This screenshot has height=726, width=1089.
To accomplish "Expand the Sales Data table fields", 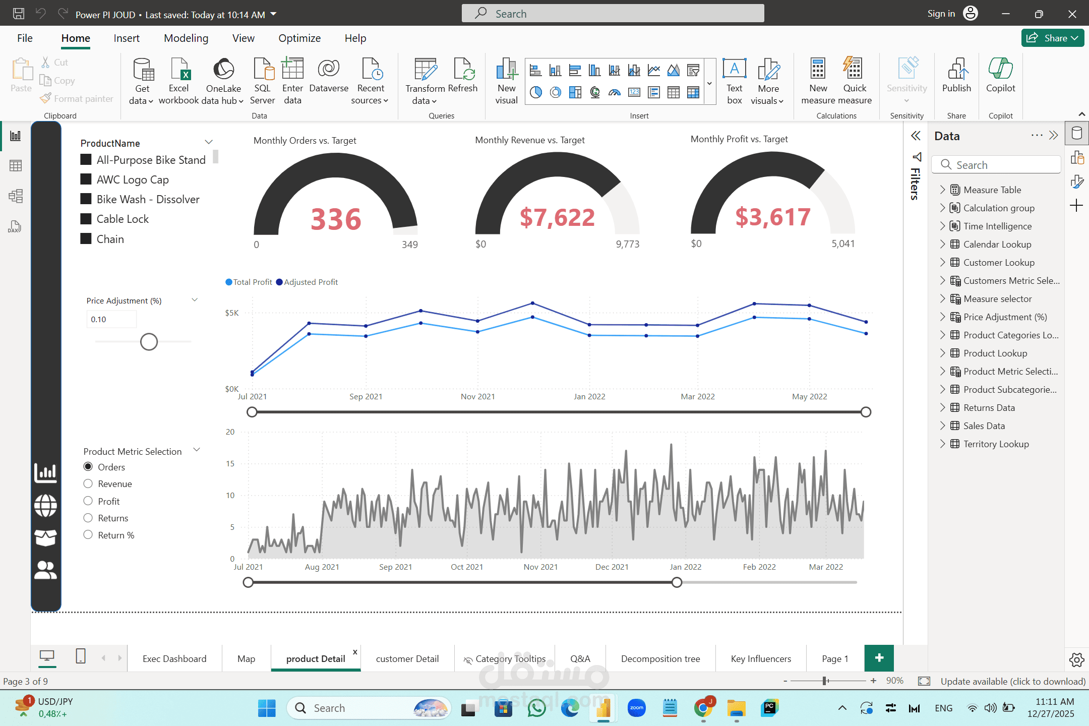I will click(x=942, y=426).
